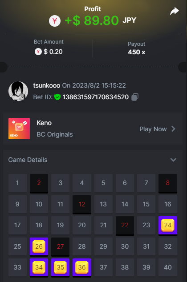Viewport: 187px width, 282px height.
Task: Select gem tile number 26
Action: tap(39, 246)
